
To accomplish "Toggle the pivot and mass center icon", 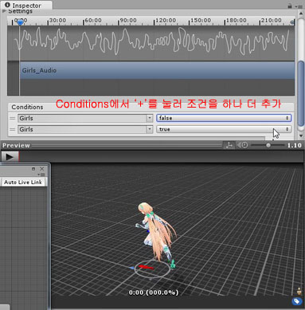I will (x=229, y=145).
